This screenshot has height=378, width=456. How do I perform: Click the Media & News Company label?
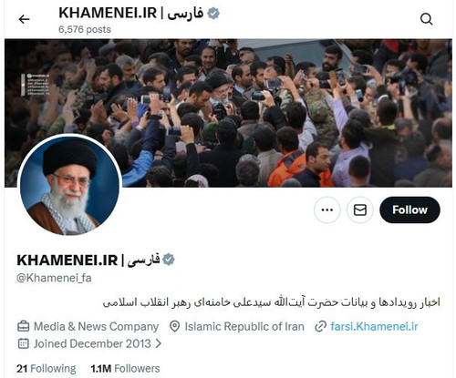[x=96, y=326]
